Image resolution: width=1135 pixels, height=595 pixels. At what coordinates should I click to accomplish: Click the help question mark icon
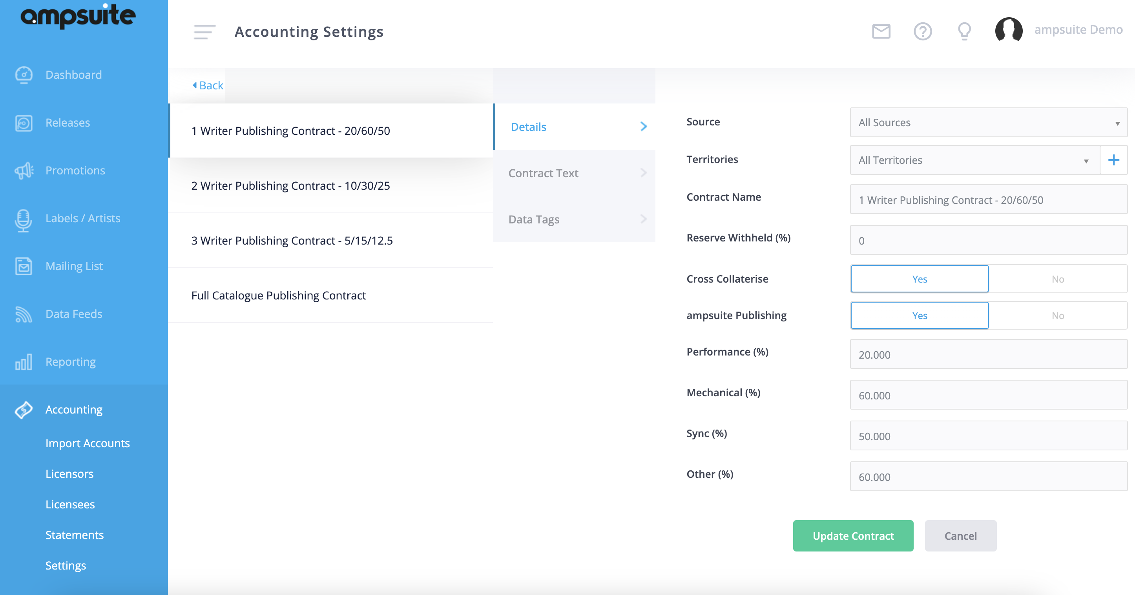point(923,31)
